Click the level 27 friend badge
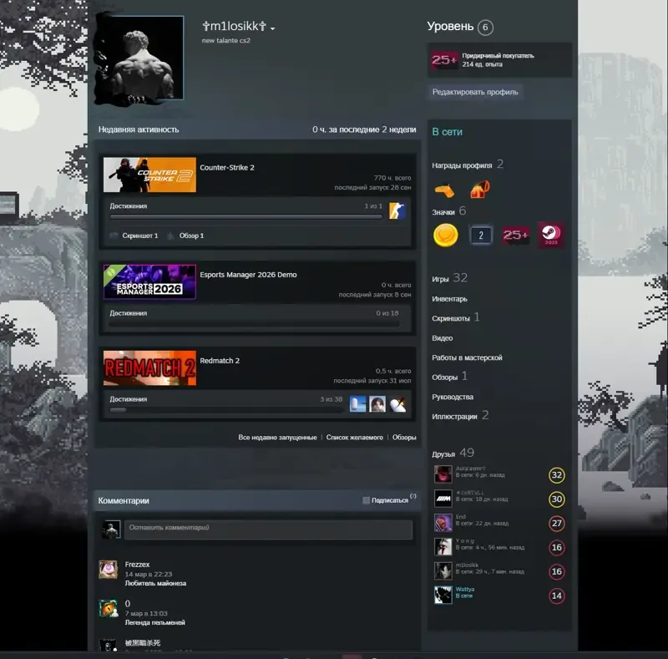Image resolution: width=668 pixels, height=659 pixels. pyautogui.click(x=556, y=524)
